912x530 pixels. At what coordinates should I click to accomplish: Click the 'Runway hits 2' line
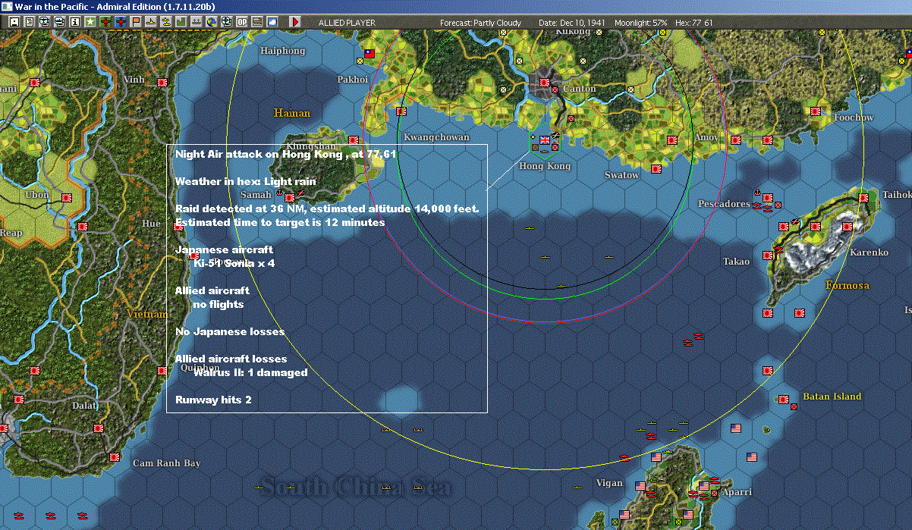(213, 400)
